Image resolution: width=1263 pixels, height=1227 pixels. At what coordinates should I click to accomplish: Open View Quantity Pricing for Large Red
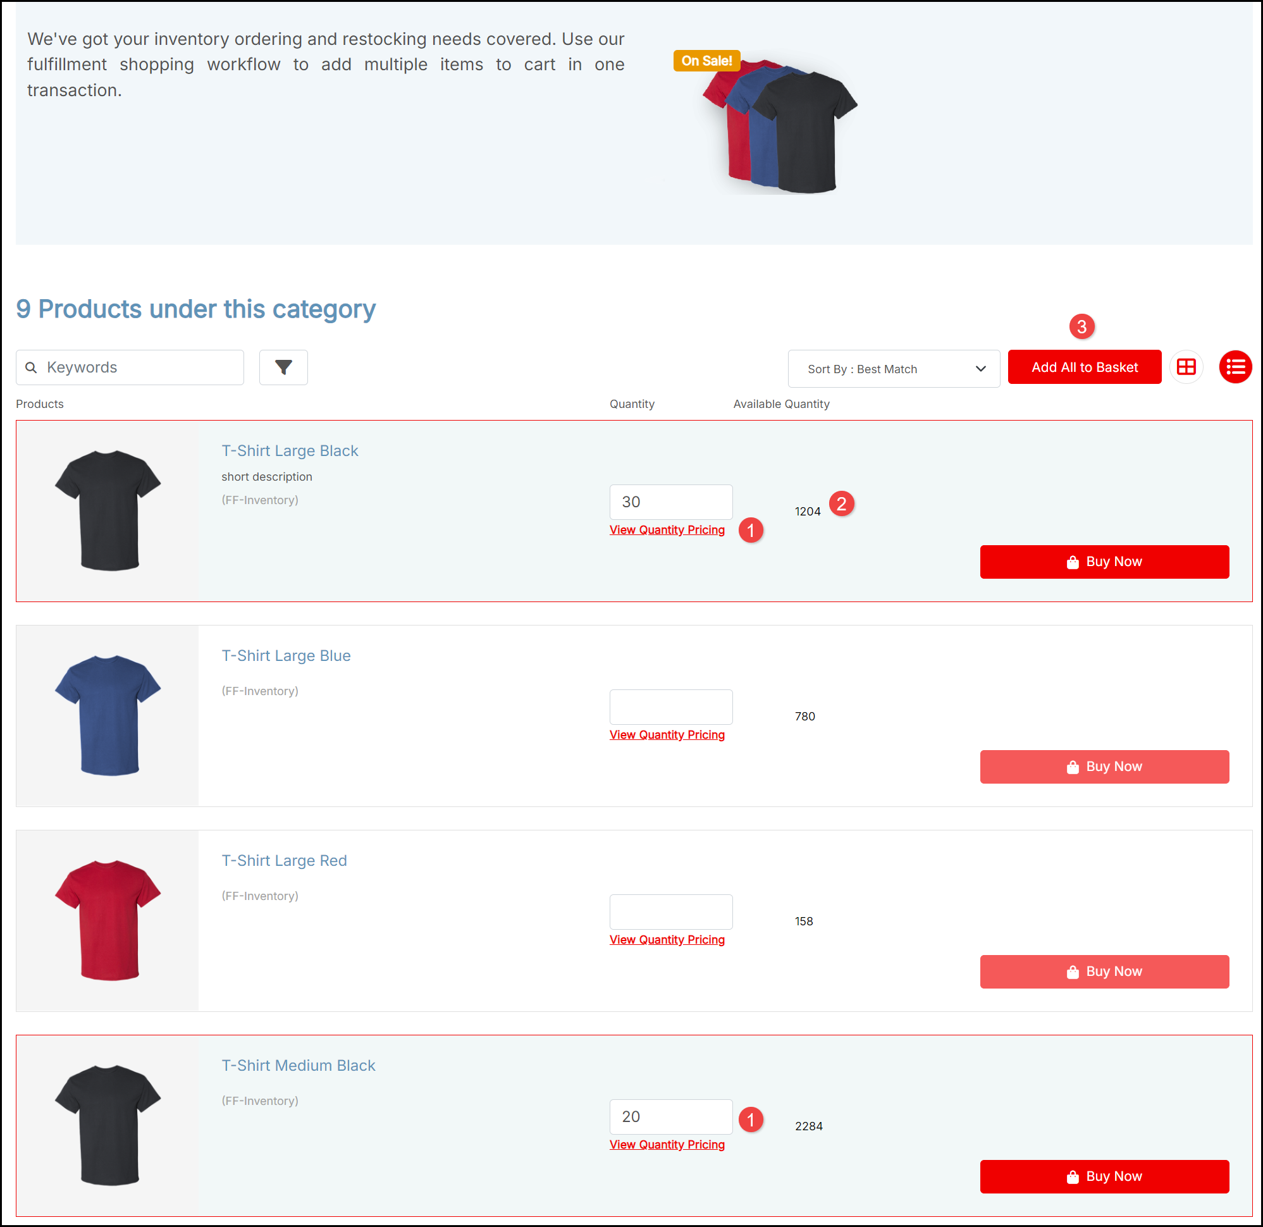tap(667, 940)
